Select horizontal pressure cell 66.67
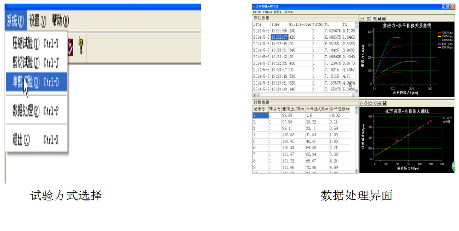 click(x=317, y=161)
